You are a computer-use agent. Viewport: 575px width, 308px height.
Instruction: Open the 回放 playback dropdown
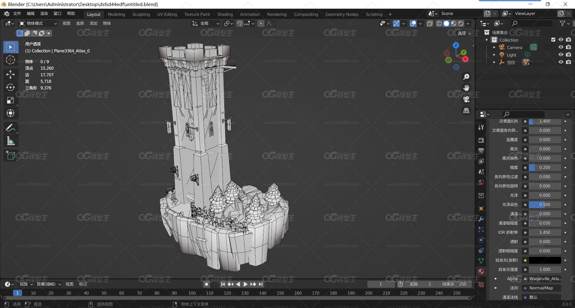click(26, 284)
